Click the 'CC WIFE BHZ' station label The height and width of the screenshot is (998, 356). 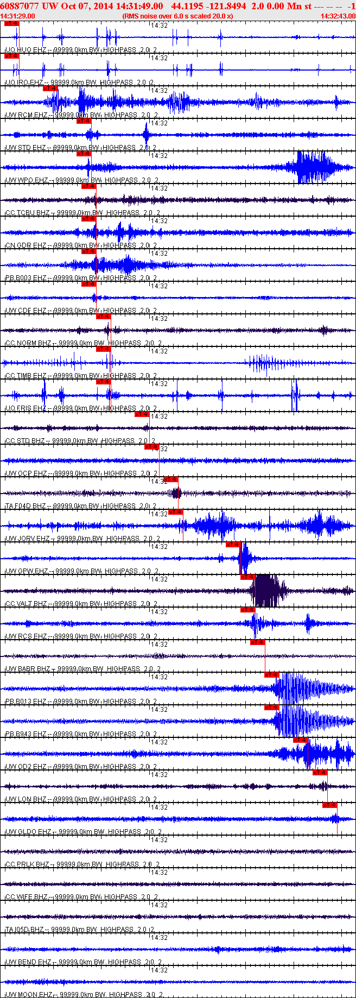26,897
